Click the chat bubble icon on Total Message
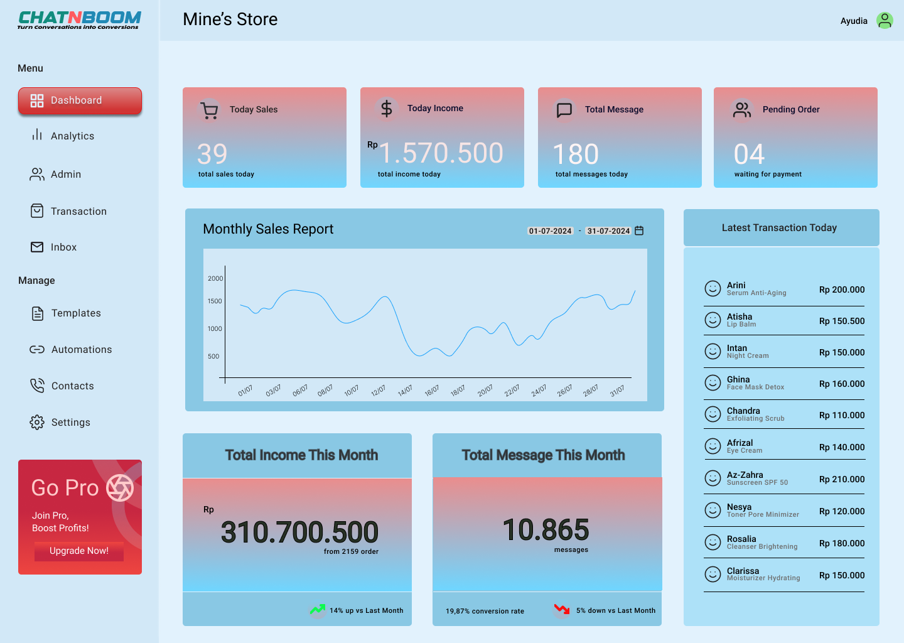Image resolution: width=904 pixels, height=643 pixels. 564,110
